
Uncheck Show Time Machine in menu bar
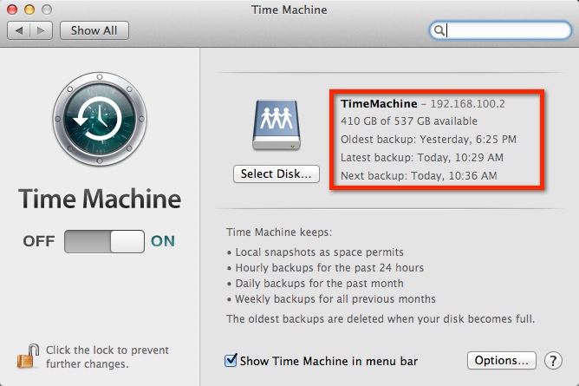tap(231, 360)
